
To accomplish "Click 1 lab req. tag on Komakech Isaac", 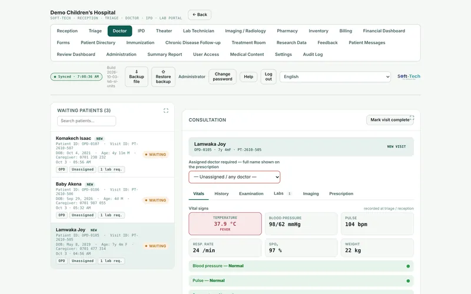I will point(111,169).
